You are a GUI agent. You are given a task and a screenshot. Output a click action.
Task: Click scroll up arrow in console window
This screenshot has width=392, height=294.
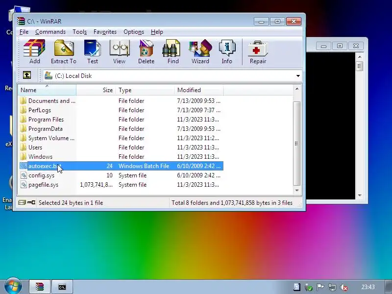point(360,57)
